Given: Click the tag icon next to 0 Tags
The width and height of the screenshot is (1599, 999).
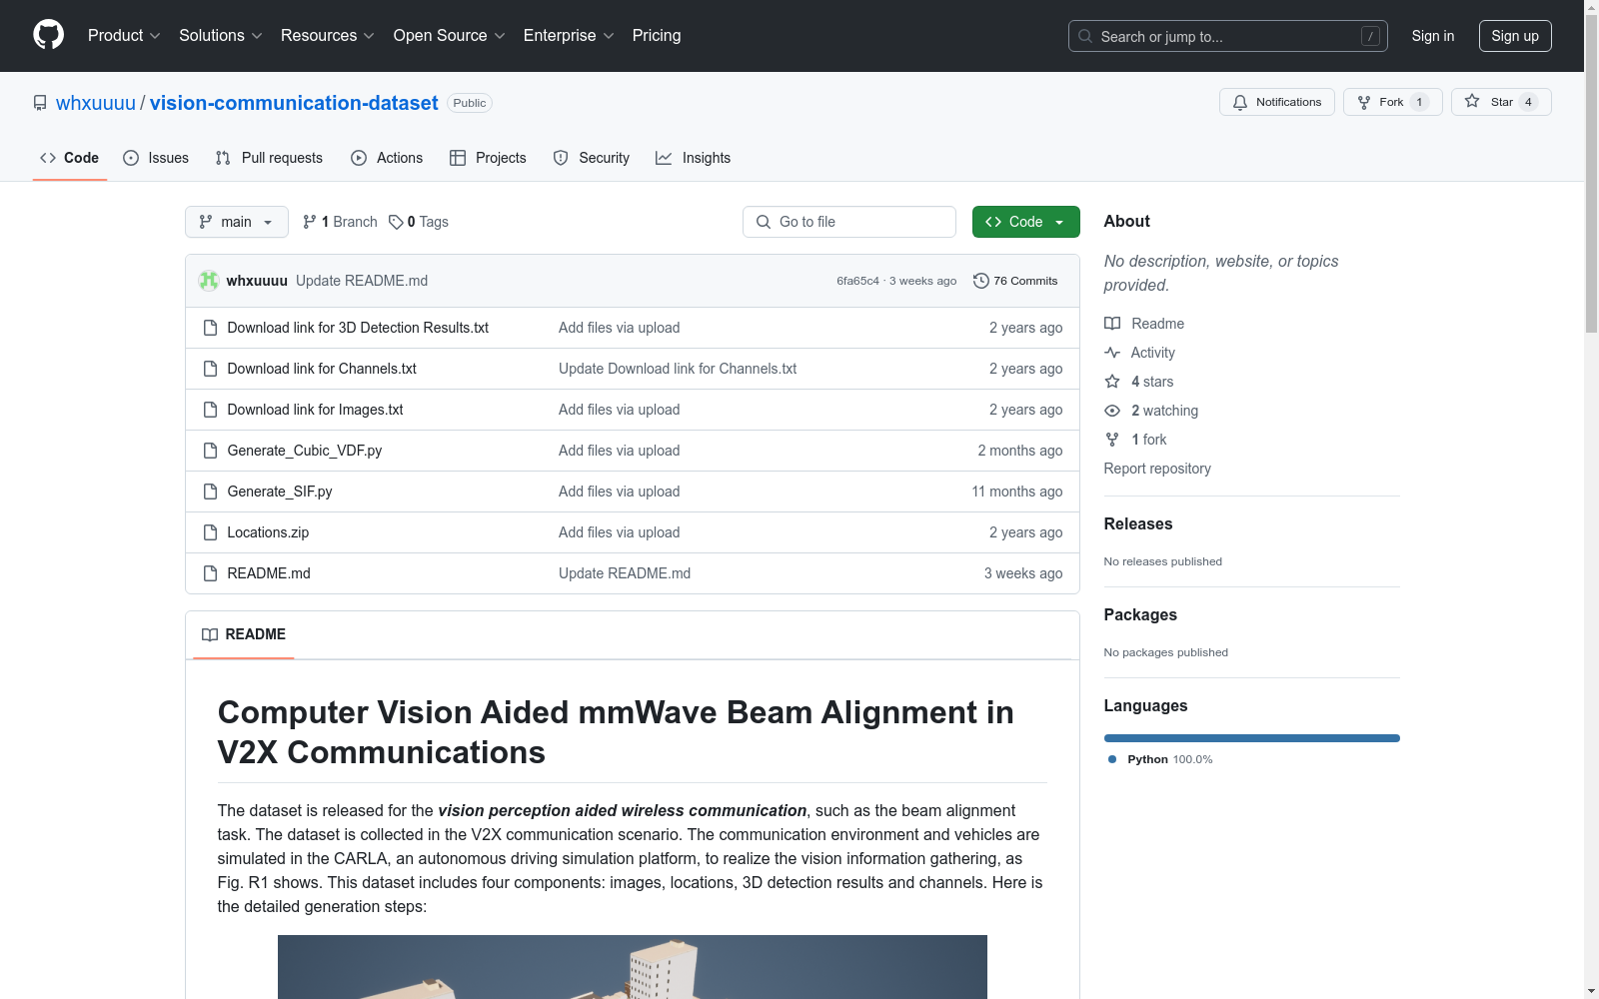Looking at the screenshot, I should [x=396, y=222].
